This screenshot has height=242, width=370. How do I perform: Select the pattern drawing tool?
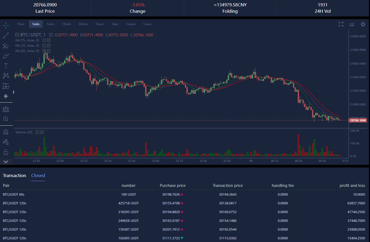[6, 76]
